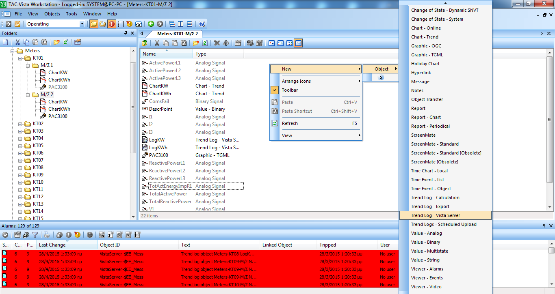This screenshot has height=294, width=555.
Task: Click the Filter funnel icon in Alarms toolbar
Action: [x=35, y=234]
